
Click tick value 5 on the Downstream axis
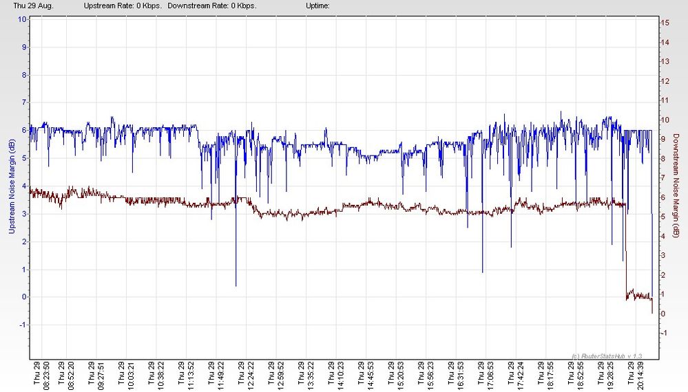coord(663,217)
